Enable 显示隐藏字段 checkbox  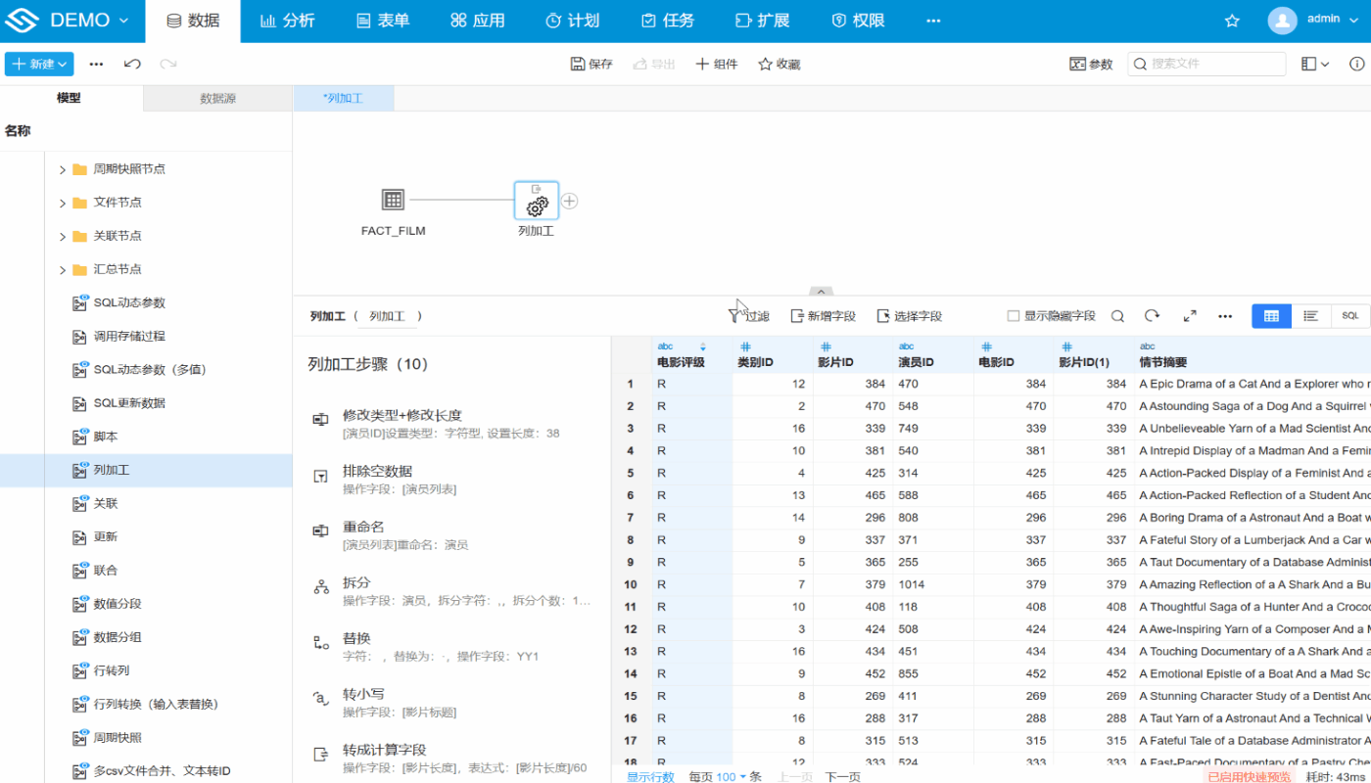(1014, 316)
